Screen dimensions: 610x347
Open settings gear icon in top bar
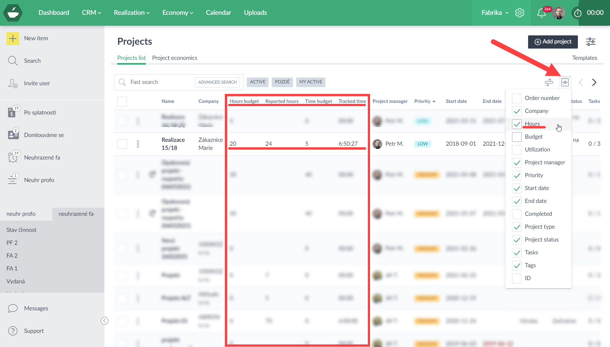pyautogui.click(x=519, y=13)
